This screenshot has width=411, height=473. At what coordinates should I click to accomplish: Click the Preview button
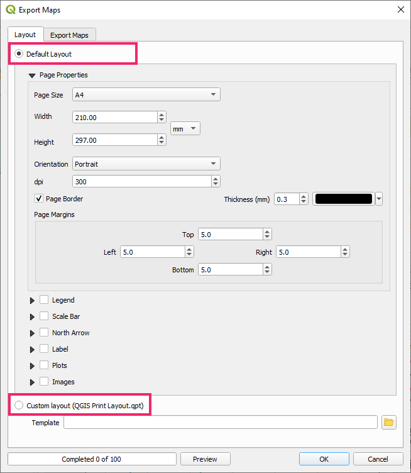pos(205,459)
